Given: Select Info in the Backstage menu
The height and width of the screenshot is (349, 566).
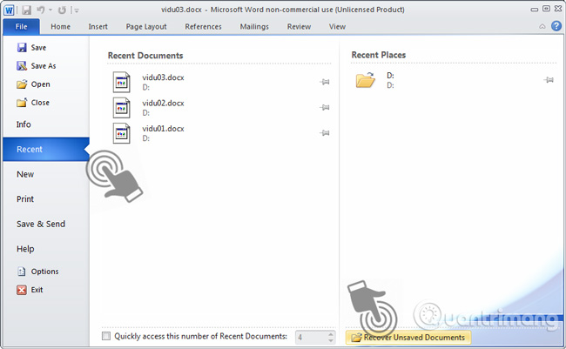Looking at the screenshot, I should pyautogui.click(x=24, y=124).
